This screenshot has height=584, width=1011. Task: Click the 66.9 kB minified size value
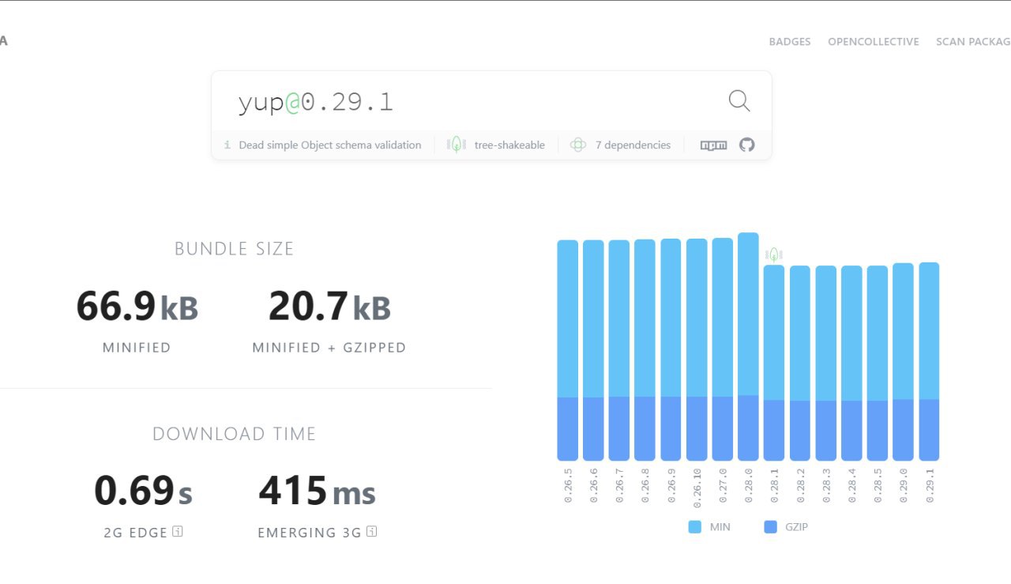(137, 307)
